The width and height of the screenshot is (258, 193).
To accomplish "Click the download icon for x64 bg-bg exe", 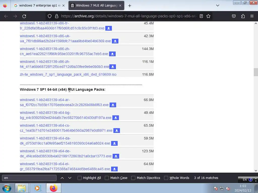I will [116, 118].
